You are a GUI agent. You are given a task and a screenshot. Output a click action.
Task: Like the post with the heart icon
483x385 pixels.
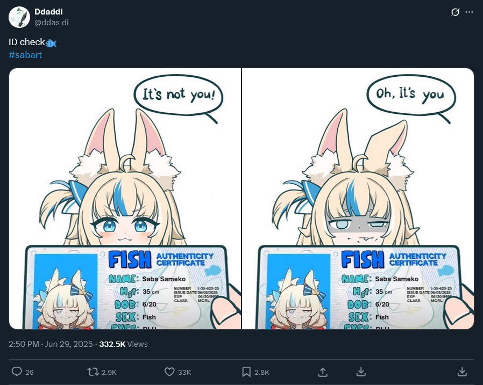169,372
